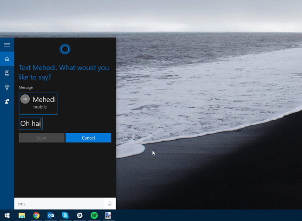Click the greyed-out Send button
302x221 pixels.
(42, 137)
